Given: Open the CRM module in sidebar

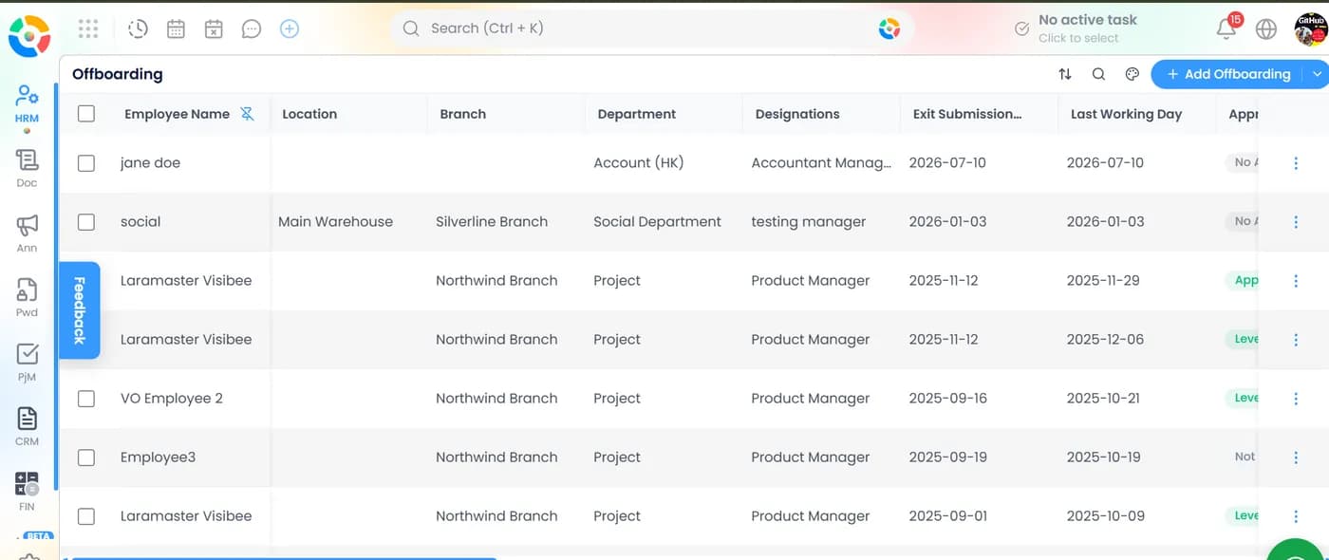Looking at the screenshot, I should click(x=27, y=426).
